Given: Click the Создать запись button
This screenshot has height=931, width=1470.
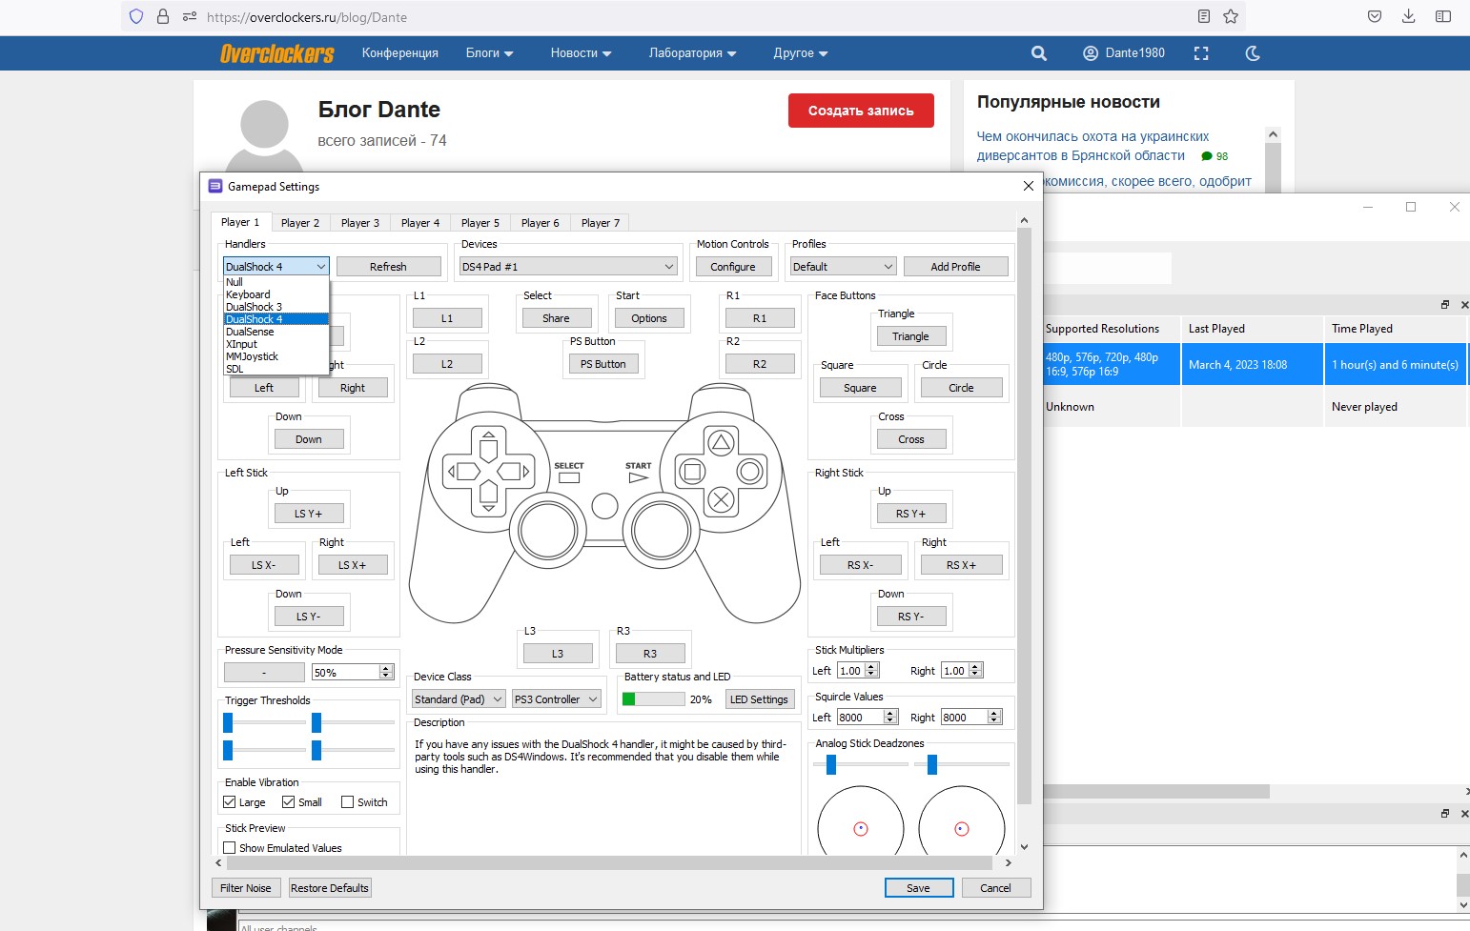Looking at the screenshot, I should coord(861,111).
